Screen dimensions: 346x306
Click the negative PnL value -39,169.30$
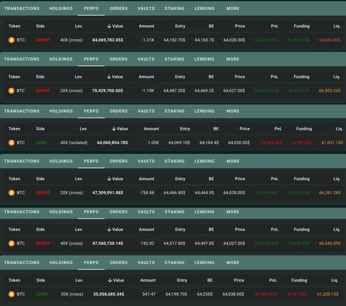point(271,143)
